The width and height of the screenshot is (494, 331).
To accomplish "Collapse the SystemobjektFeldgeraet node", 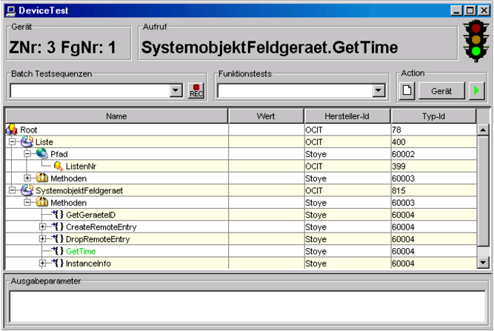I will (x=12, y=190).
